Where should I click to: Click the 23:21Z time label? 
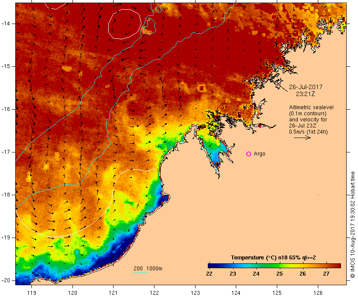(x=306, y=94)
